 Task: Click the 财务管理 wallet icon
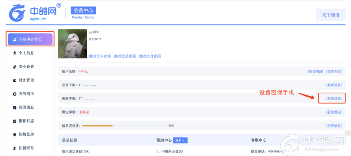pos(14,81)
